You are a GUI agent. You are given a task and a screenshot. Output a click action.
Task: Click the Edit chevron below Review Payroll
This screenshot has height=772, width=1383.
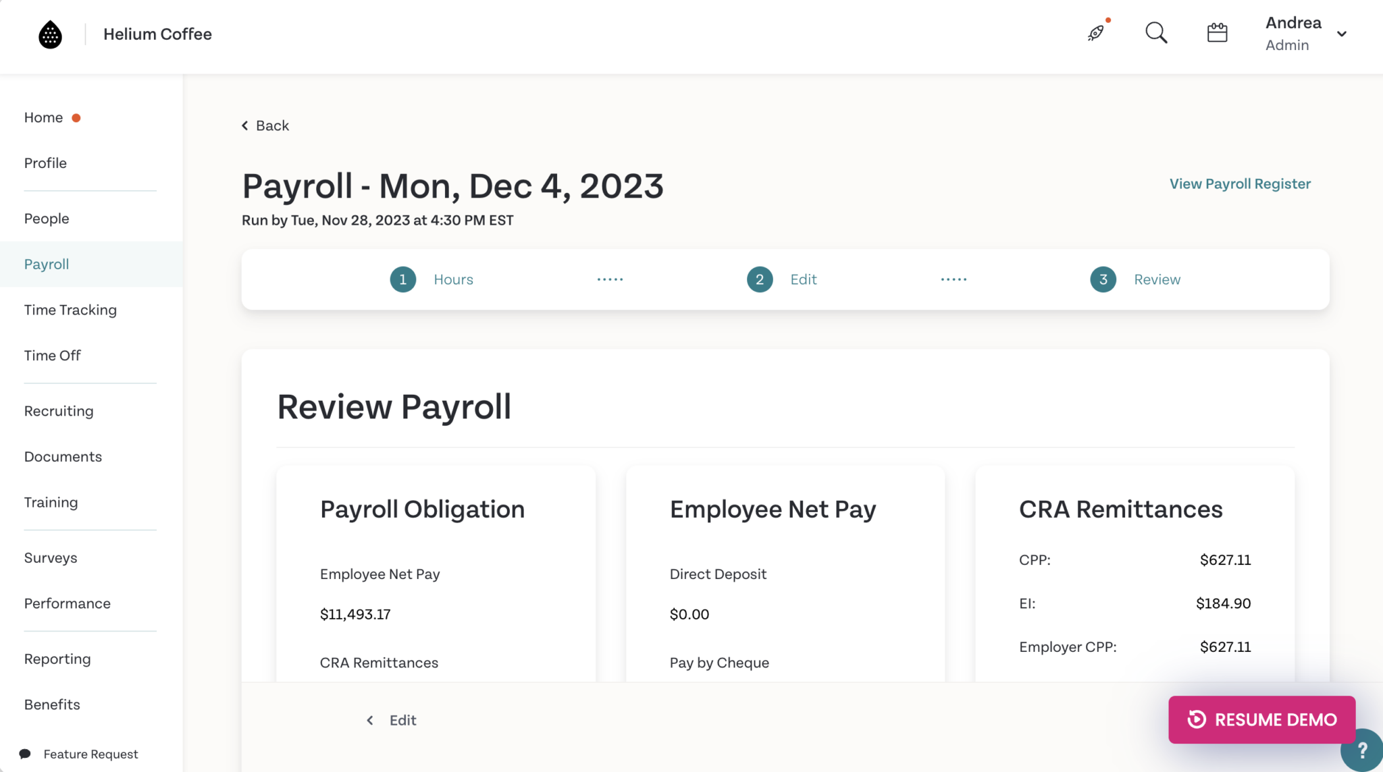pos(369,720)
